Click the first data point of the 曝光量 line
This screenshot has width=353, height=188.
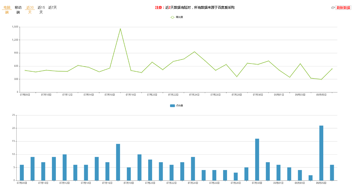point(25,70)
